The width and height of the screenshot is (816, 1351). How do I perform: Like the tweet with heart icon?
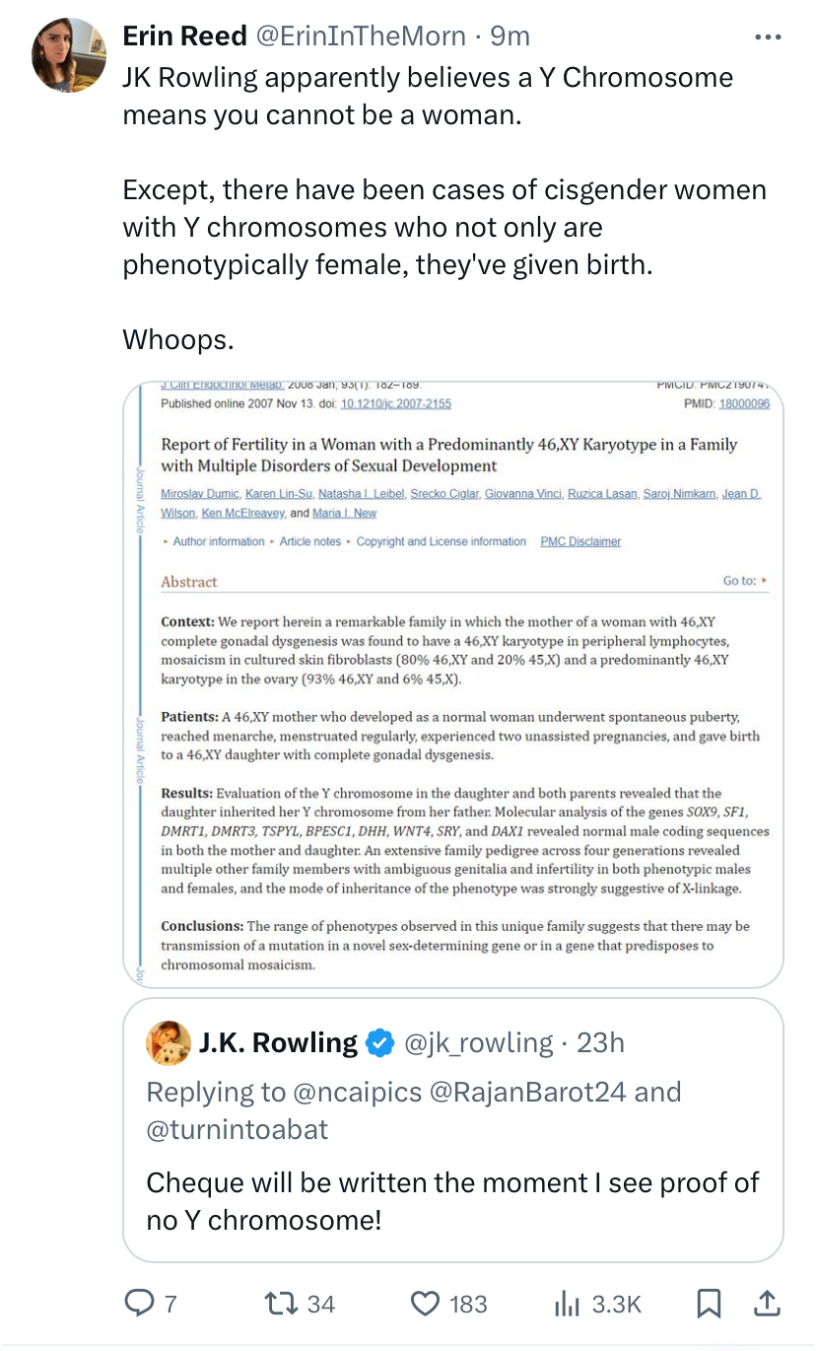[x=425, y=1304]
